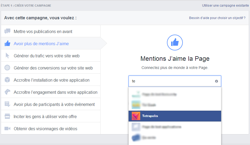Click the info icon in the page search field
Viewport: 250px width, 145px height.
coord(216,81)
